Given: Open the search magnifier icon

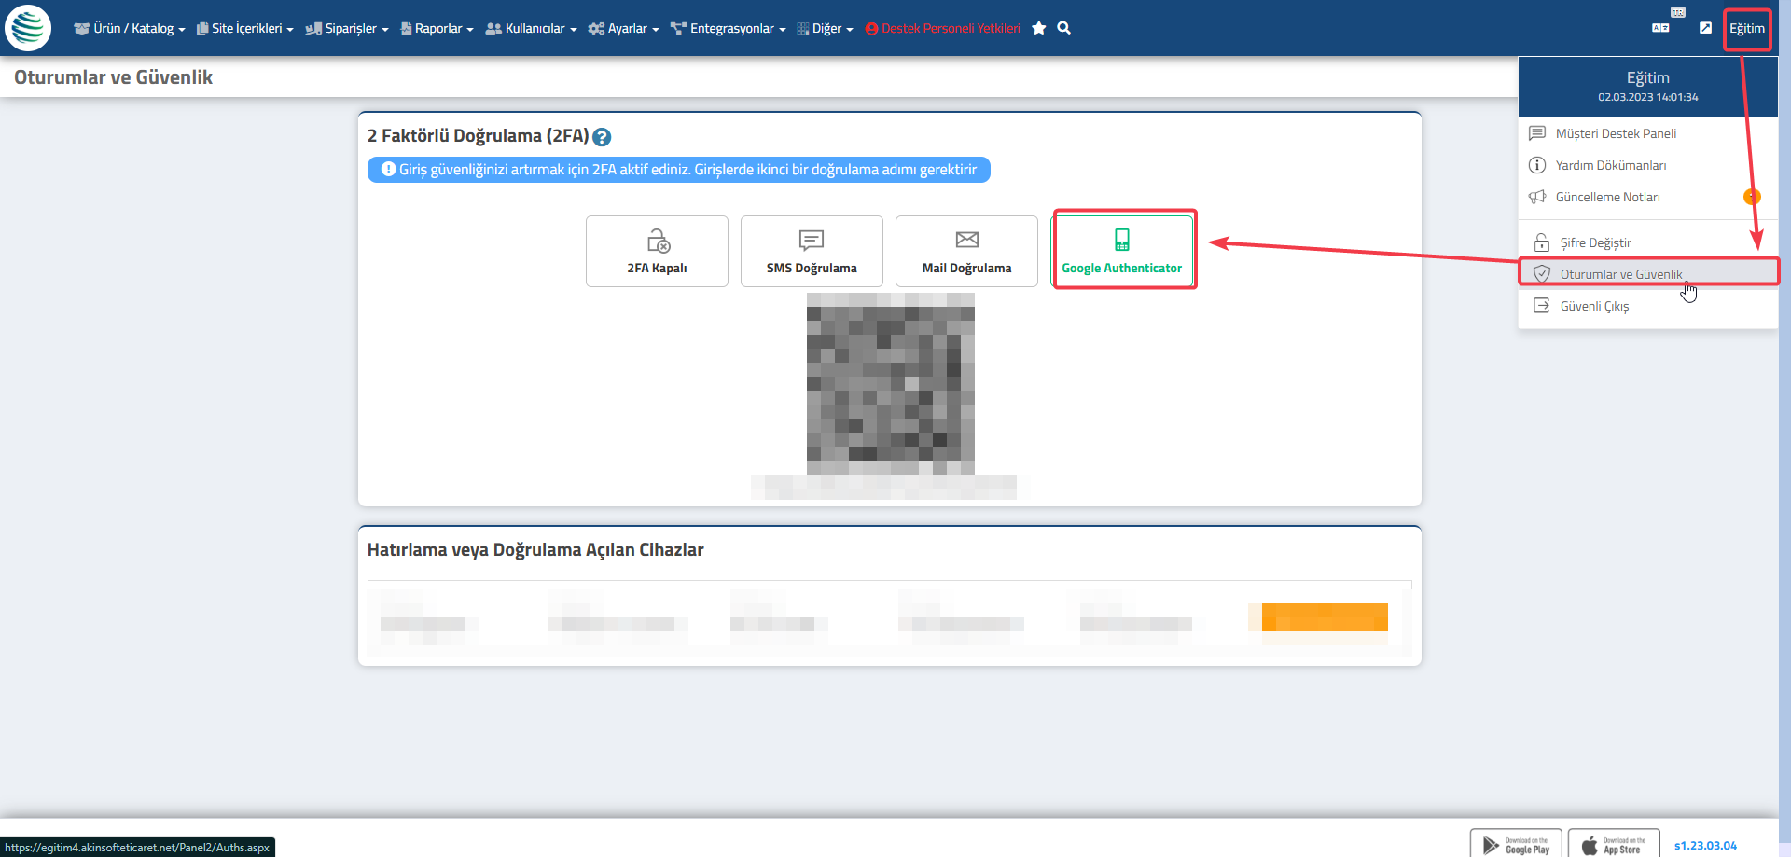Looking at the screenshot, I should 1063,28.
